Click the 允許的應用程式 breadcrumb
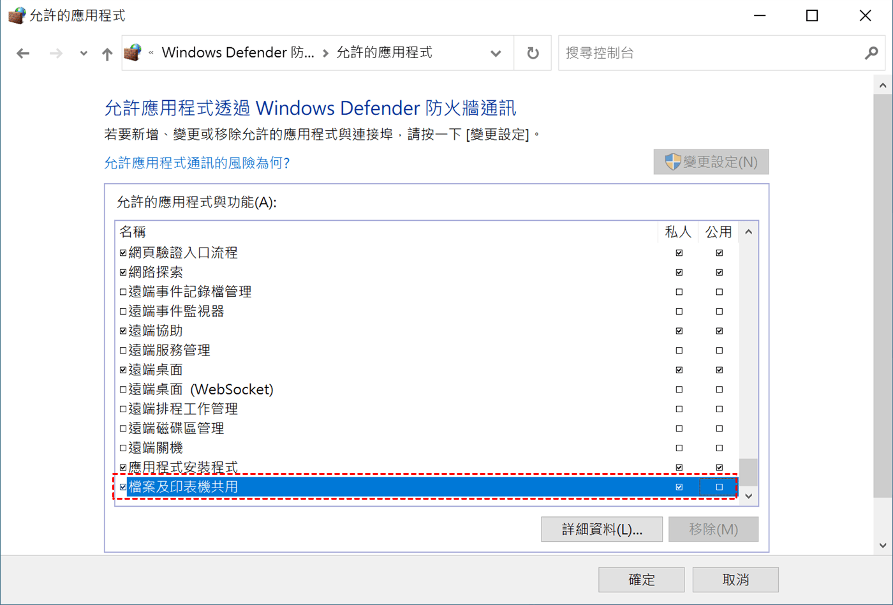The height and width of the screenshot is (605, 893). click(x=384, y=53)
